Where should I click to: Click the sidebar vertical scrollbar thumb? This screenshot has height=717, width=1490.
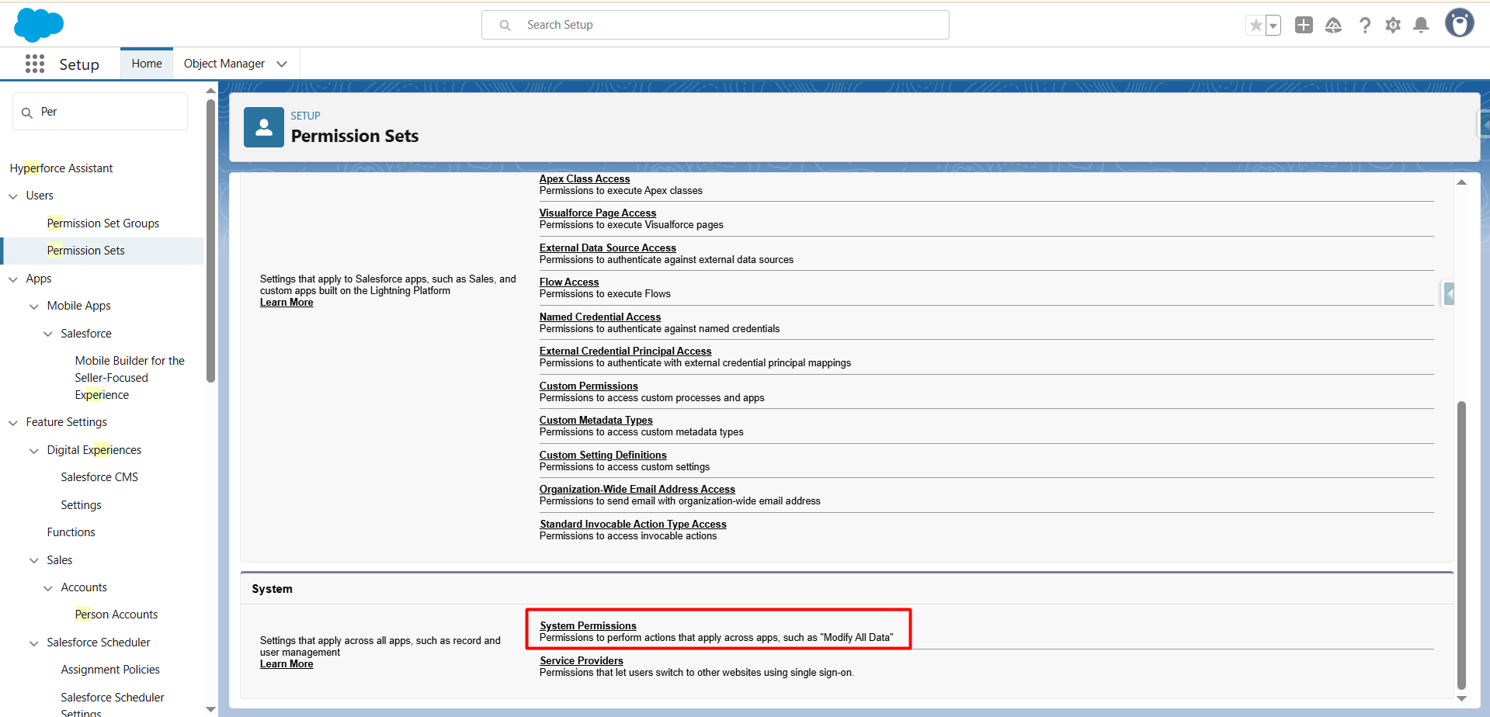point(210,241)
